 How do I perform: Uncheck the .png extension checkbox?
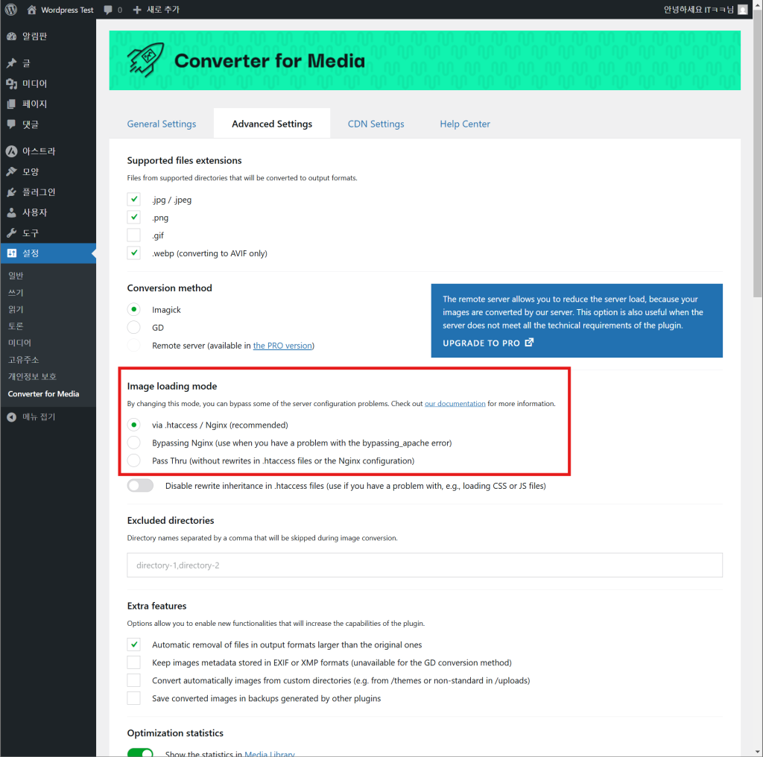(134, 218)
